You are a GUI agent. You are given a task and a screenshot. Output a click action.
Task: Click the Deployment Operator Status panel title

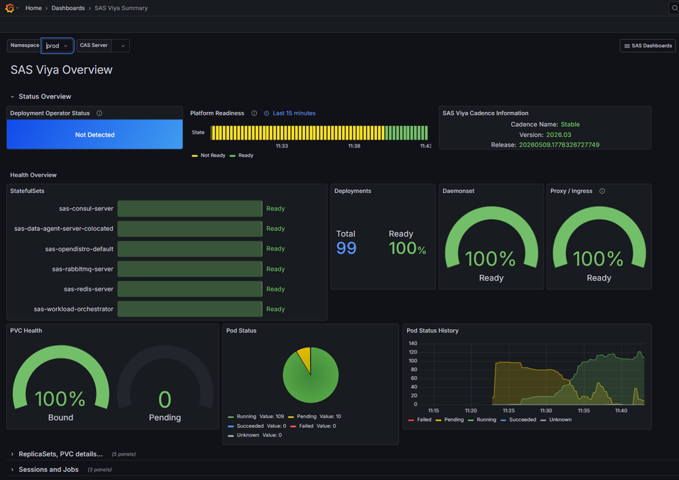50,113
